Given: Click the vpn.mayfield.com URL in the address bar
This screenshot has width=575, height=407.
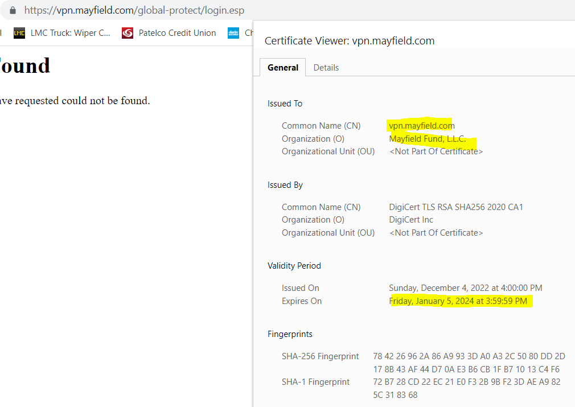Looking at the screenshot, I should pos(134,10).
